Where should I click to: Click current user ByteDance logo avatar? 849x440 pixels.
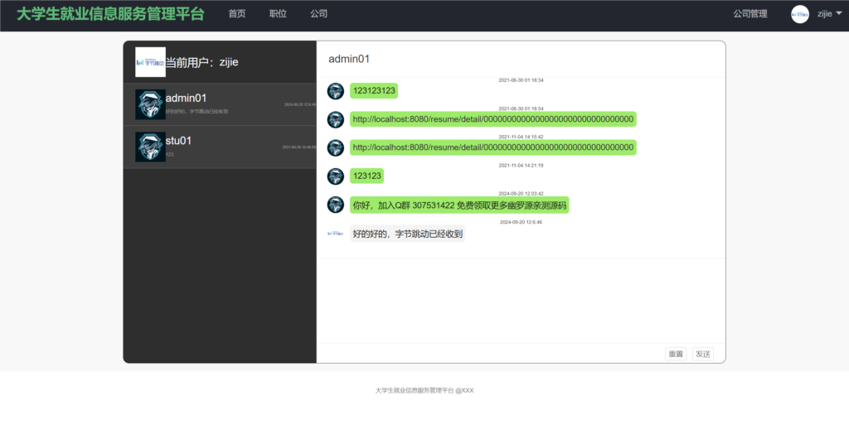coord(150,62)
